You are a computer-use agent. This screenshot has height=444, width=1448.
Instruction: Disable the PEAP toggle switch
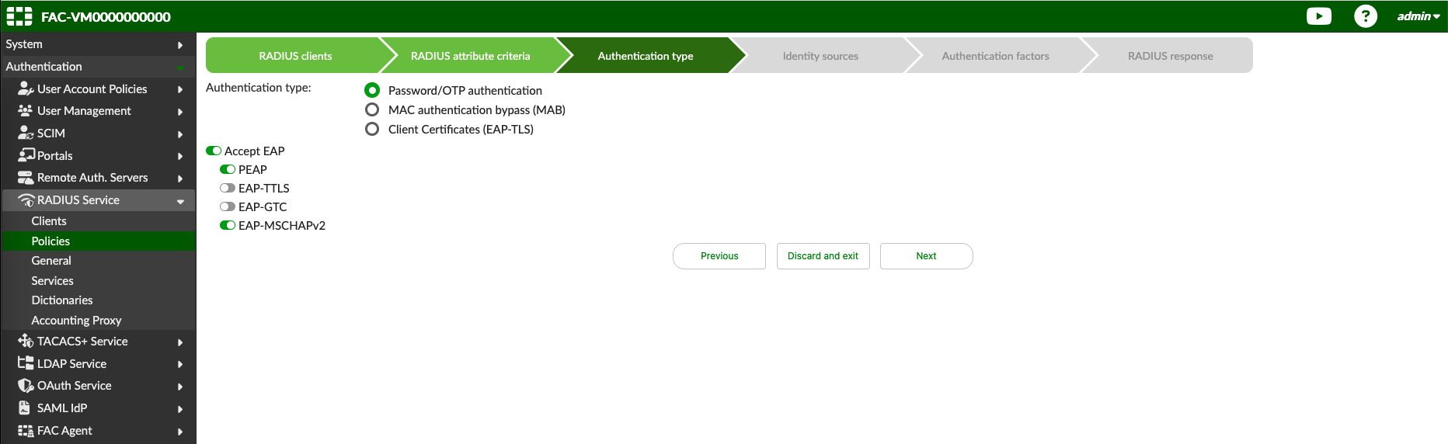[x=228, y=169]
